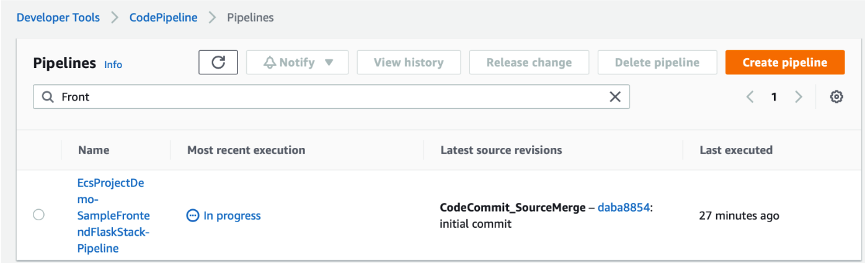Viewport: 865px width, 263px height.
Task: Go to previous page arrow
Action: 750,97
